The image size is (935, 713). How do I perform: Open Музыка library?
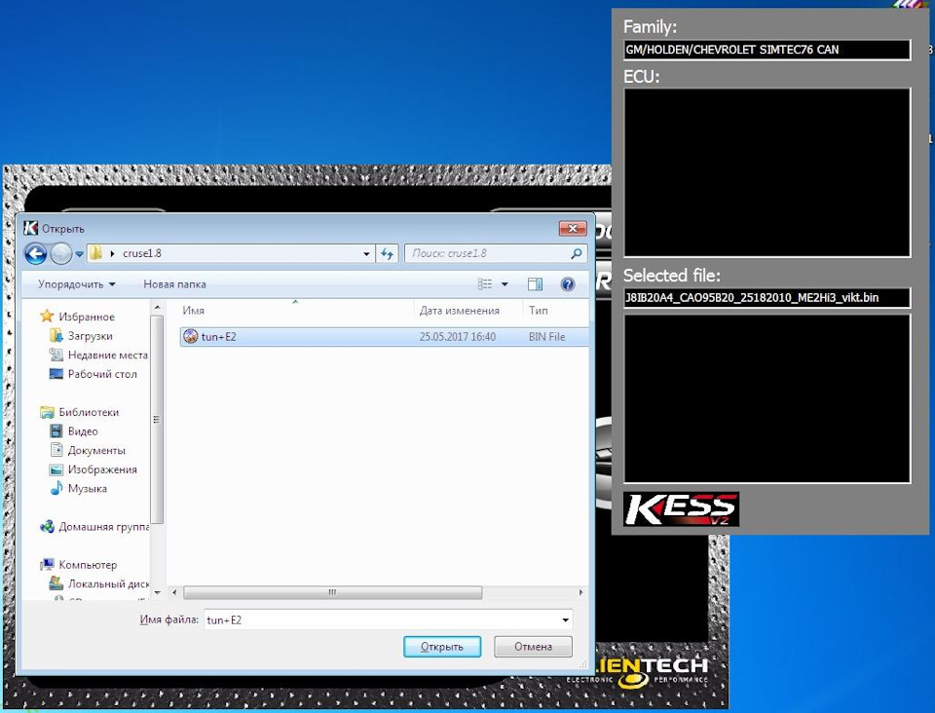tap(87, 488)
